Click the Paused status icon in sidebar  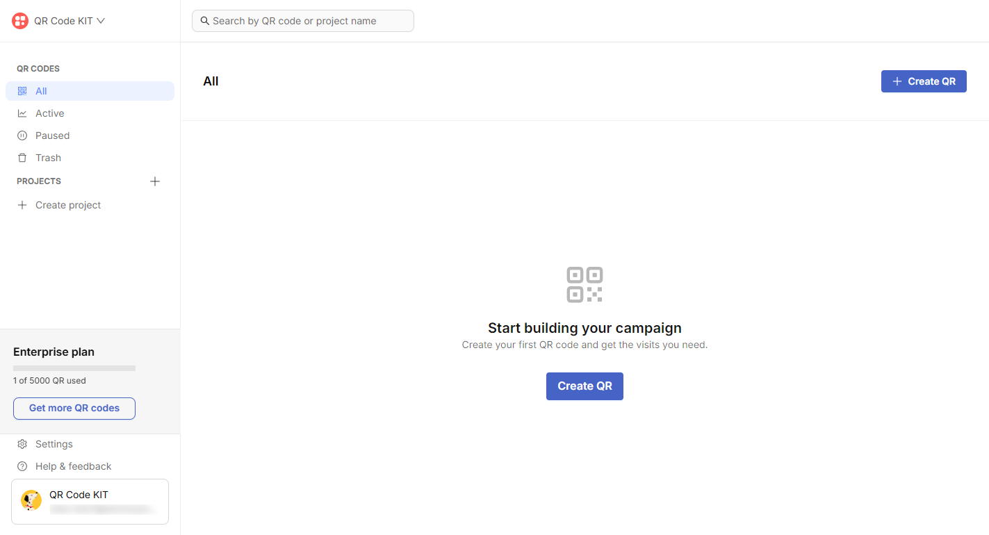point(22,135)
